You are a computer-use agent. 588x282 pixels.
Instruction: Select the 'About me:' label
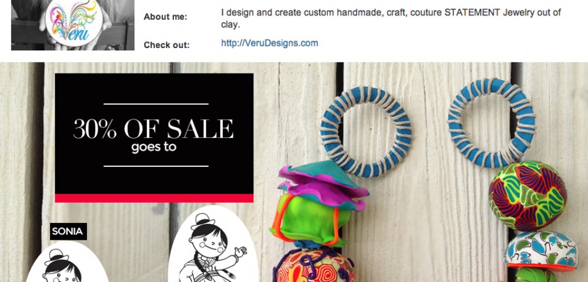pos(165,17)
